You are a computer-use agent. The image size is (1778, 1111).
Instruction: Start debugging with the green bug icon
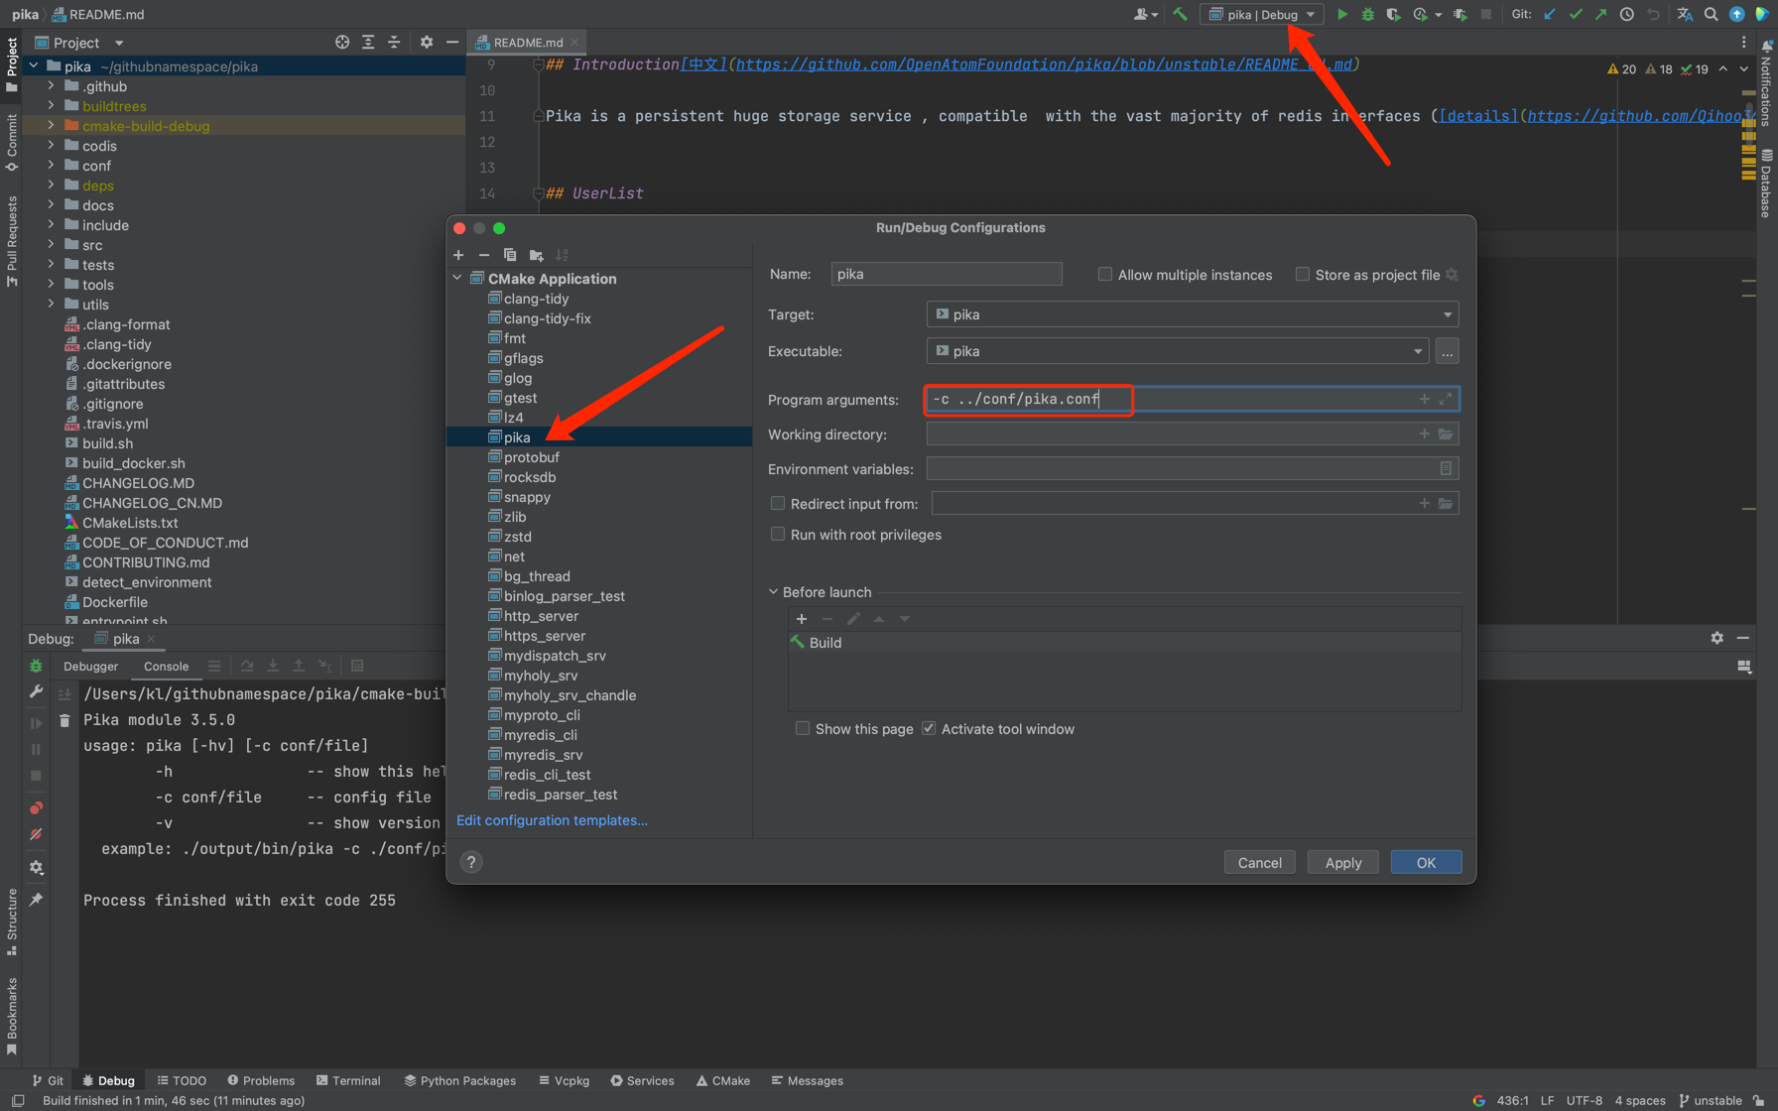pos(1367,14)
